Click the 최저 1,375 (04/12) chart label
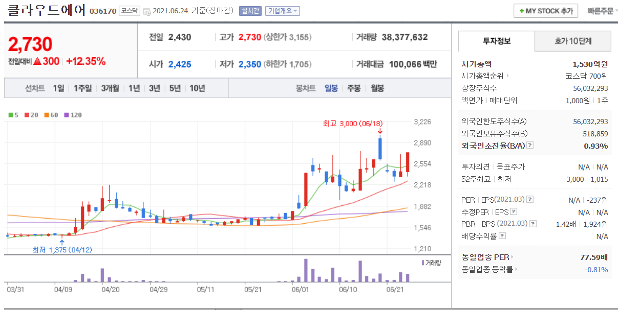 tap(62, 250)
